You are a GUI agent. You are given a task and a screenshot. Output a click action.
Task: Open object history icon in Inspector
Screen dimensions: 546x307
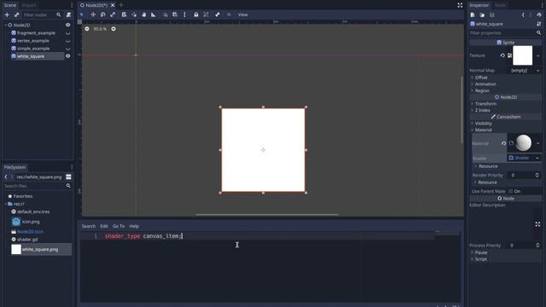pyautogui.click(x=539, y=15)
